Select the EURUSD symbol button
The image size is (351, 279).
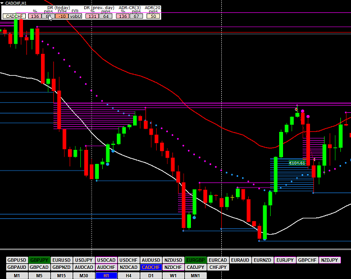pyautogui.click(x=62, y=260)
